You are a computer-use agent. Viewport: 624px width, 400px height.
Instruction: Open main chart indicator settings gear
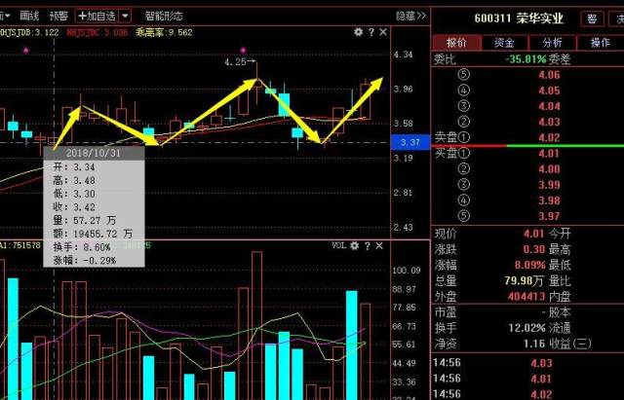point(358,32)
